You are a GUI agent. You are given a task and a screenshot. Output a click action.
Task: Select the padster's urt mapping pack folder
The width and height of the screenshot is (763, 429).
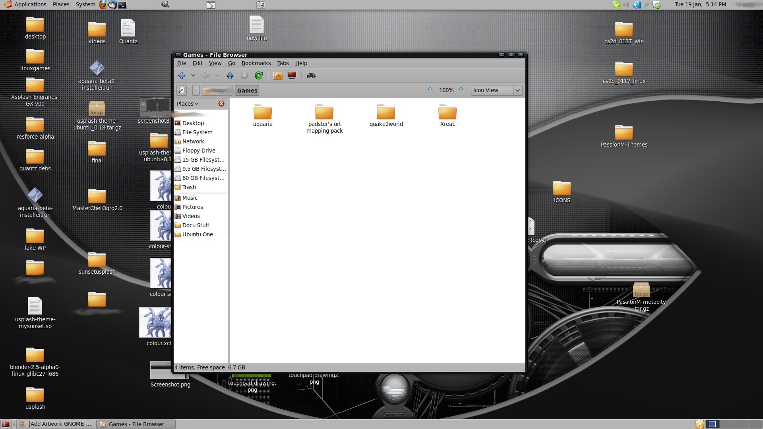(x=324, y=119)
